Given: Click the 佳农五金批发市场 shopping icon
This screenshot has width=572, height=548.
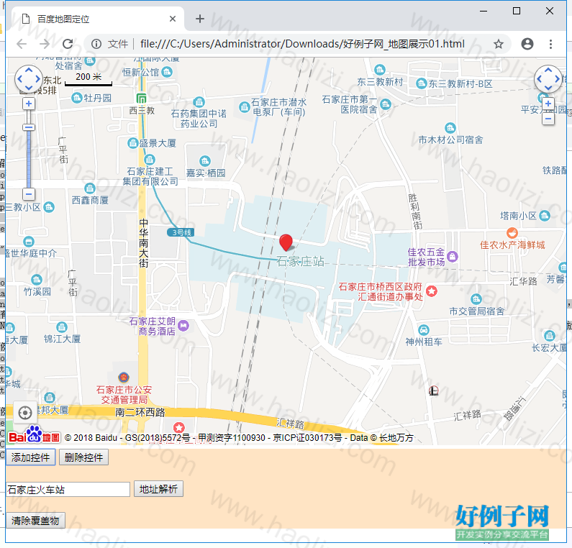Looking at the screenshot, I should click(453, 256).
